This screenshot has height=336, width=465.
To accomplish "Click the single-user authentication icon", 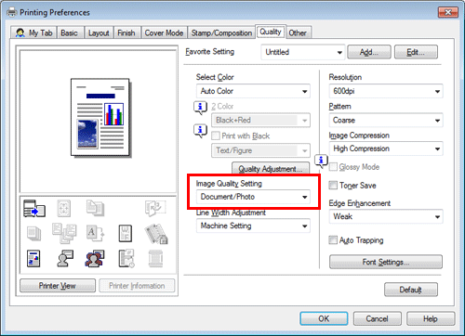I will [x=65, y=258].
